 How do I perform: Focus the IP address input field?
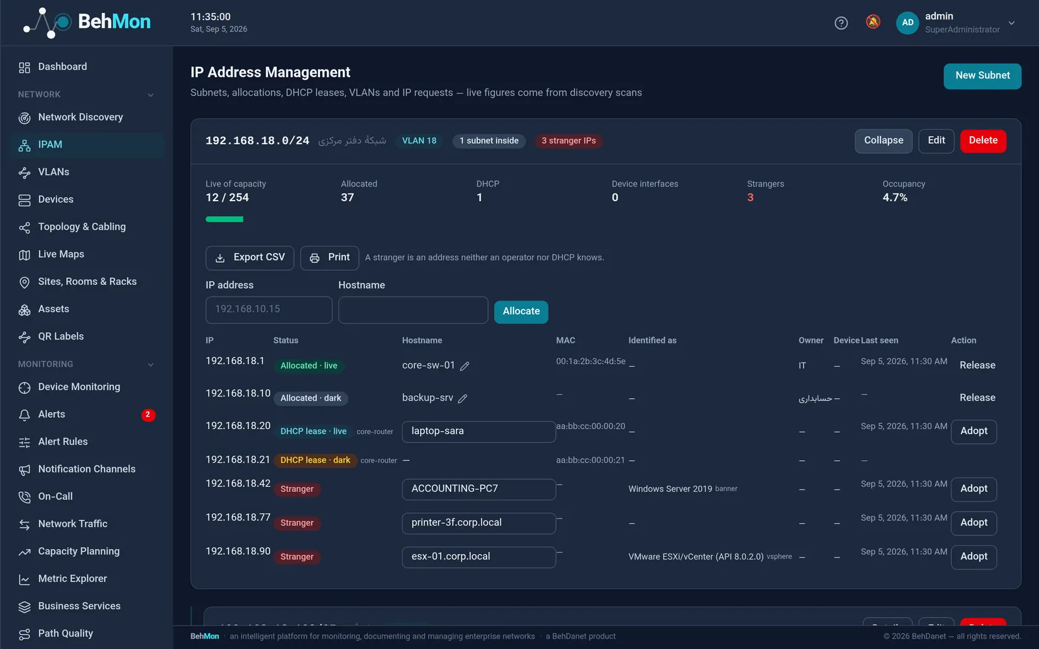pyautogui.click(x=269, y=310)
